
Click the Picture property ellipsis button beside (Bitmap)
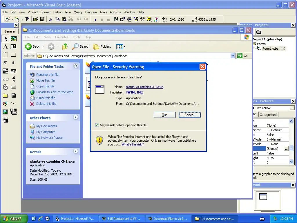286,149
